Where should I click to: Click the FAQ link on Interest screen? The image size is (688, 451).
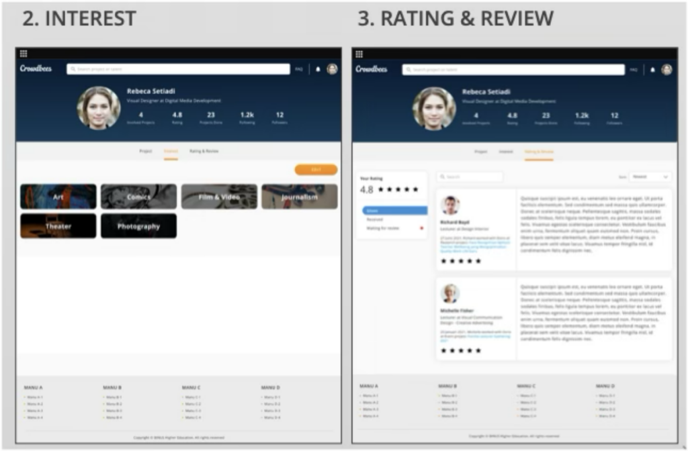click(x=298, y=69)
